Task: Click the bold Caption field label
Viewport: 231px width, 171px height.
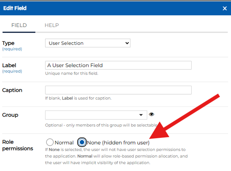Action: [12, 90]
